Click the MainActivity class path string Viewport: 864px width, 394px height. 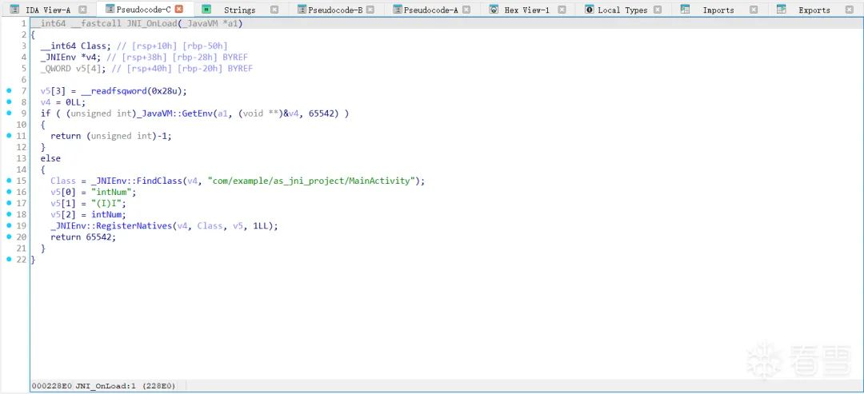313,181
